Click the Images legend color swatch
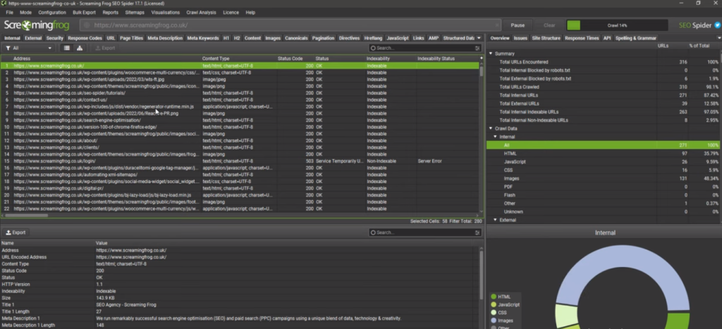The height and width of the screenshot is (329, 722). [494, 321]
